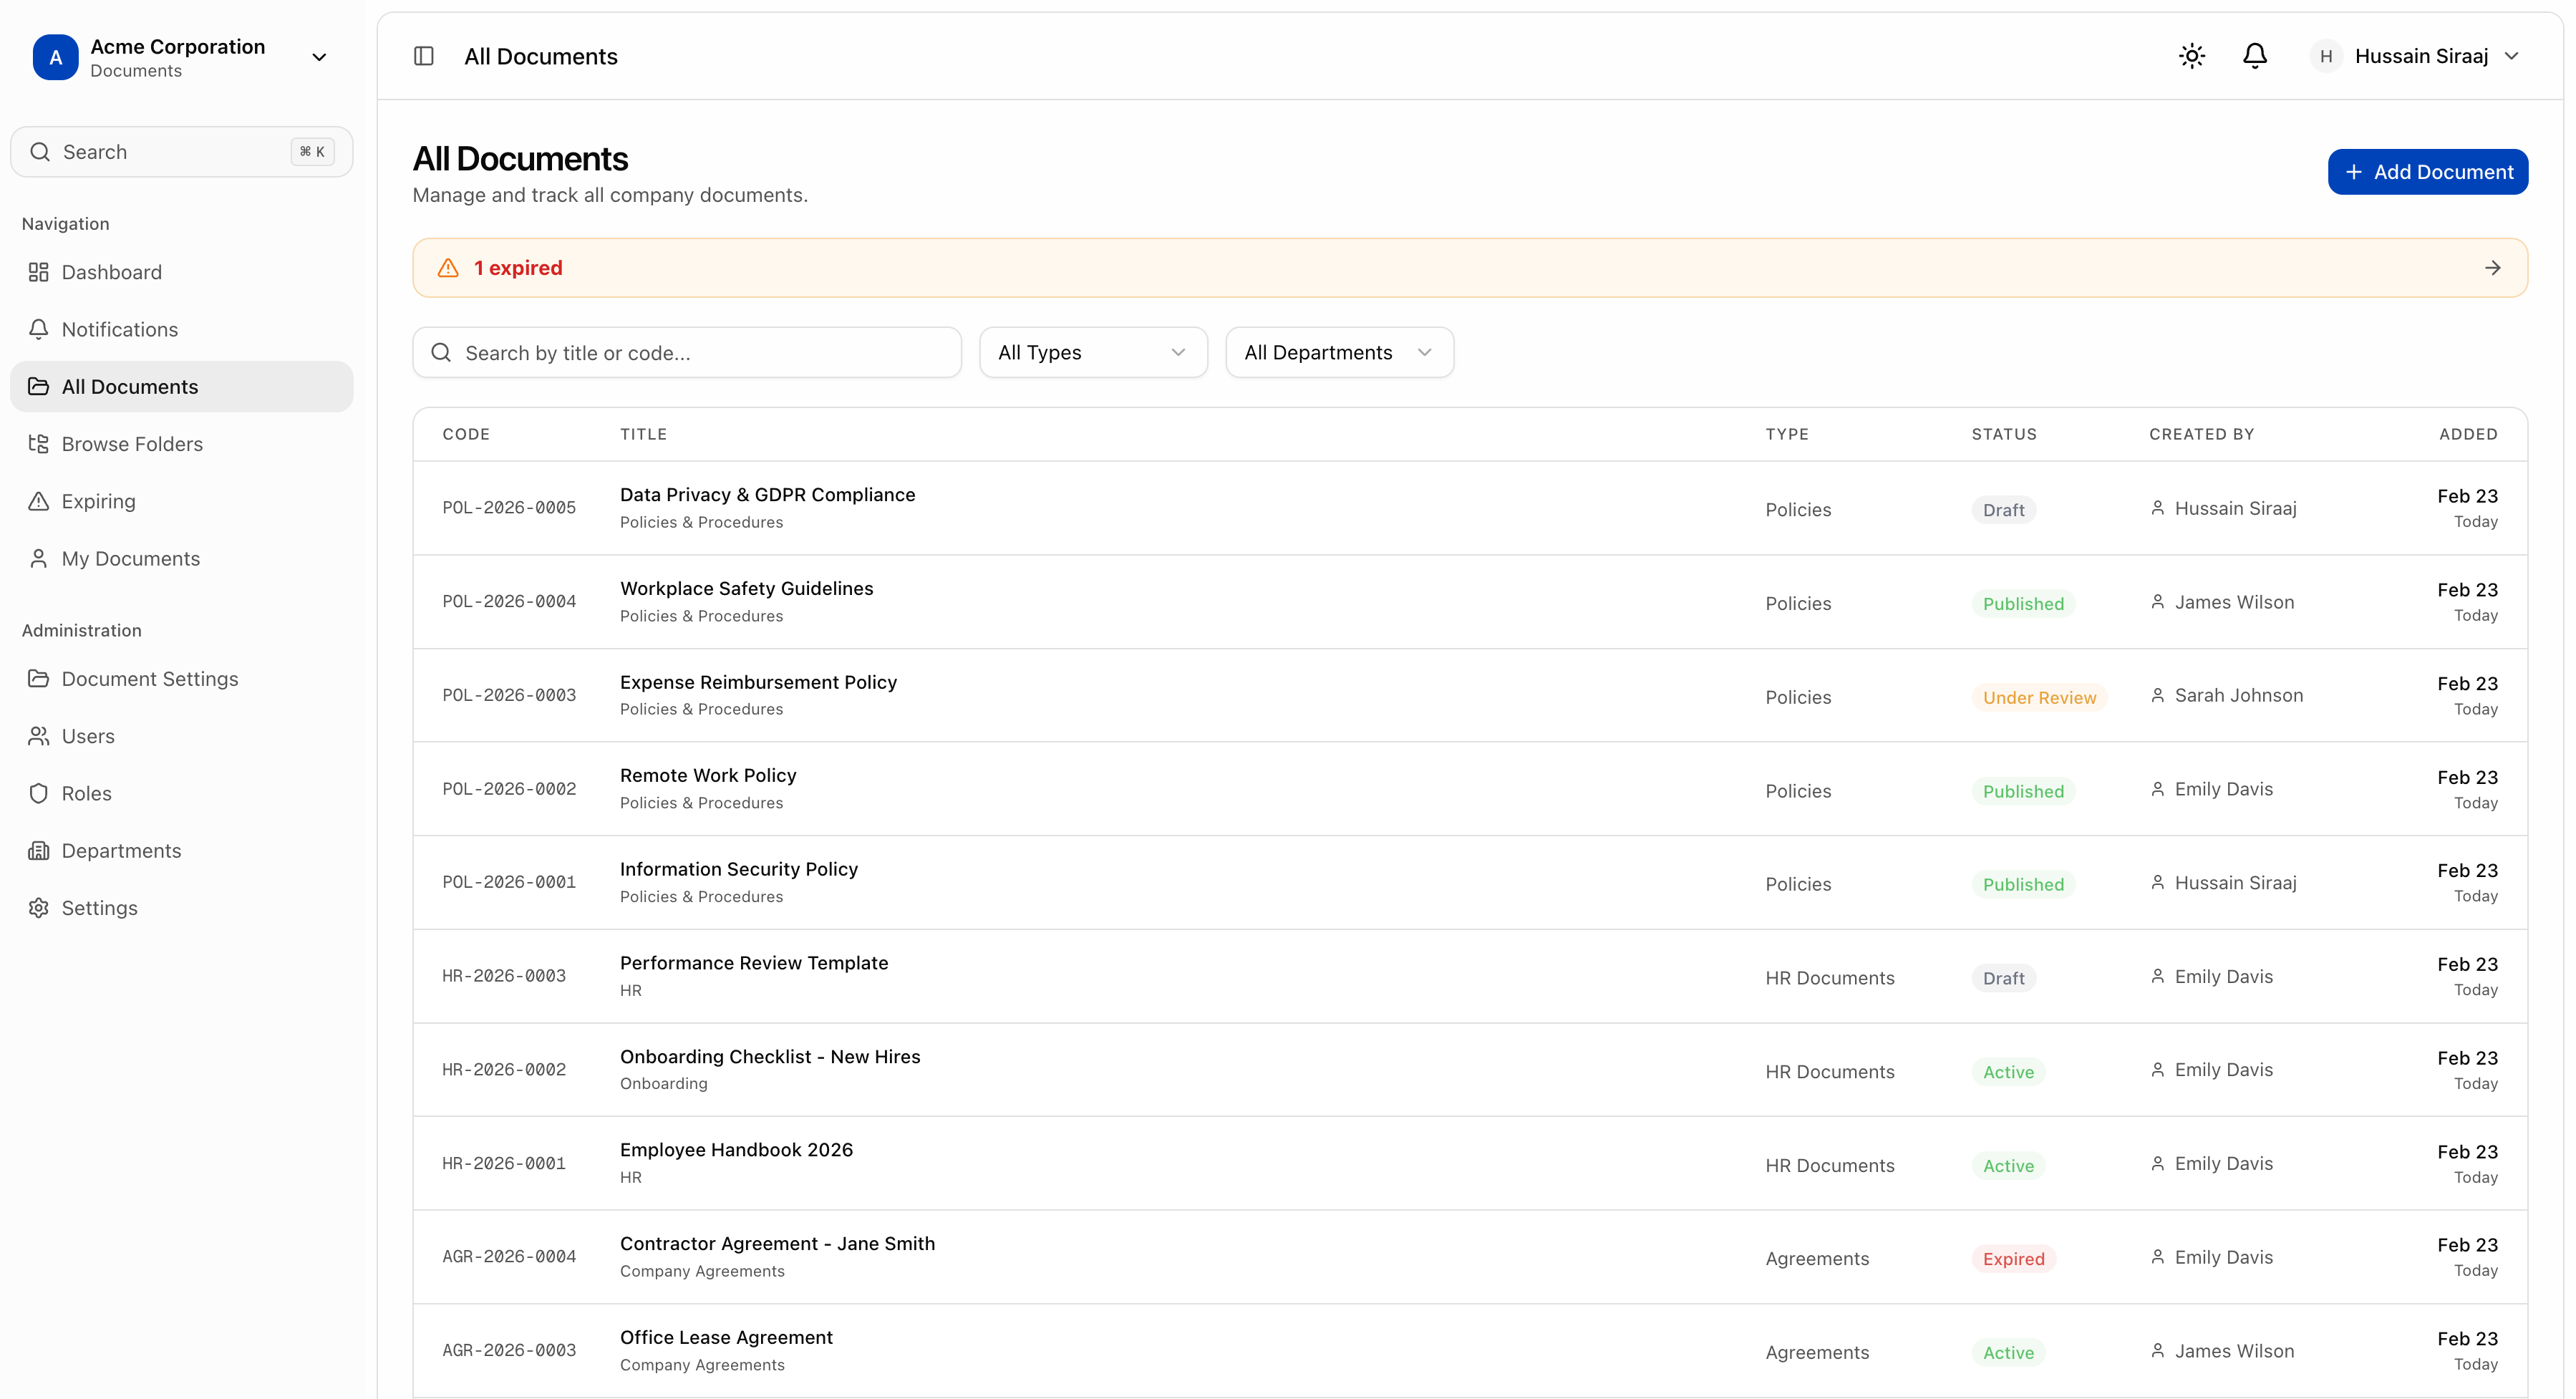Click the Roles shield icon
The width and height of the screenshot is (2576, 1399).
(38, 793)
